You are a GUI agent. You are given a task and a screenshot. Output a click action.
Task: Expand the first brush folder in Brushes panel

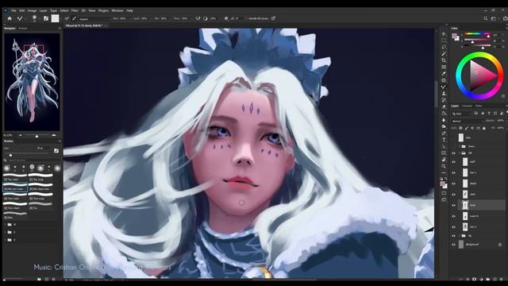(x=6, y=224)
